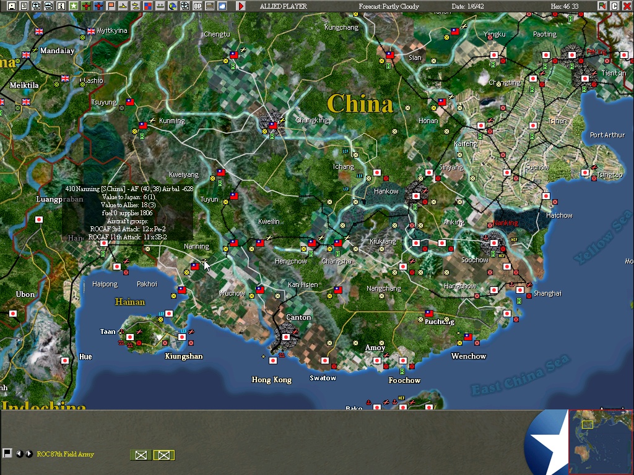Screen dimensions: 634x475
Task: Click the 'OP' toolbar icon
Action: point(198,6)
